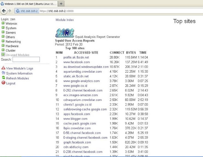203x157 pixels.
Task: Open 0-238.channel.facebook.com site link
Action: (83, 152)
